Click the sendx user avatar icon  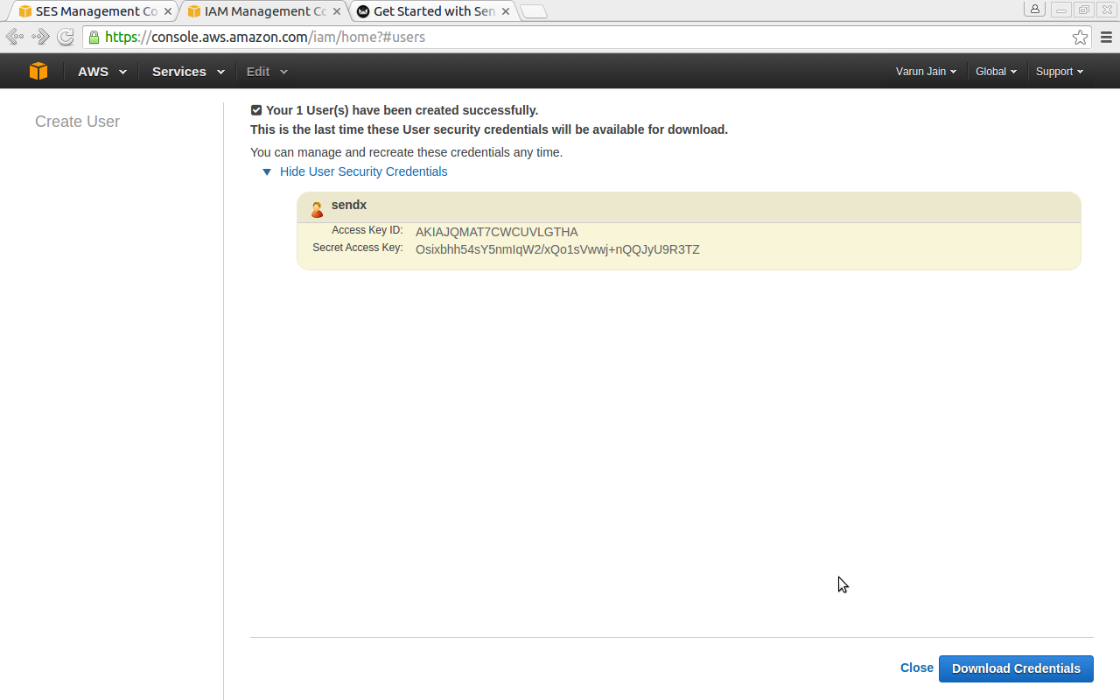(x=317, y=210)
